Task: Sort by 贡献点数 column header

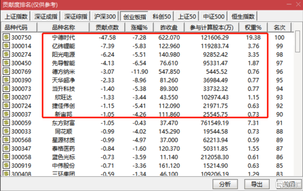Action: [107, 27]
